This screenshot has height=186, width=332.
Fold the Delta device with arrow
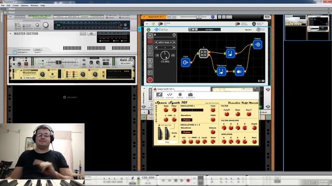(147, 24)
